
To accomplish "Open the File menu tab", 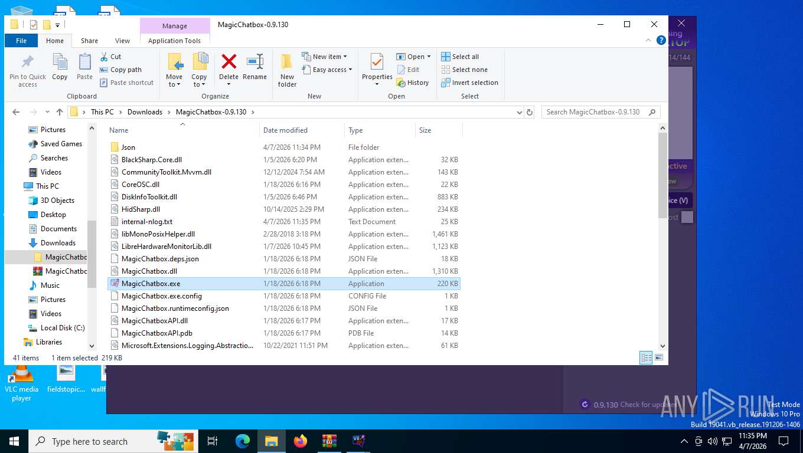I will point(21,41).
